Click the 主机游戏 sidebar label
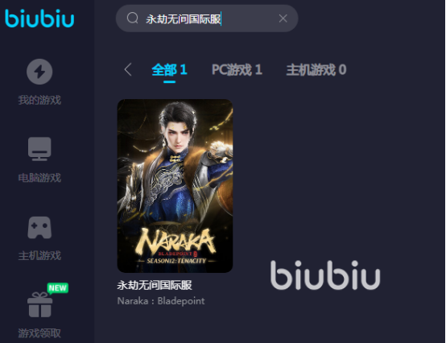 pos(39,255)
